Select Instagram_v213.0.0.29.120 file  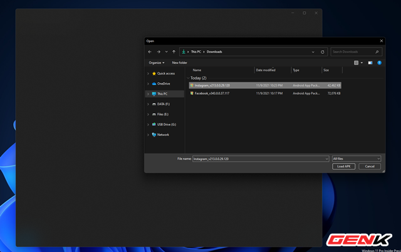click(x=265, y=85)
